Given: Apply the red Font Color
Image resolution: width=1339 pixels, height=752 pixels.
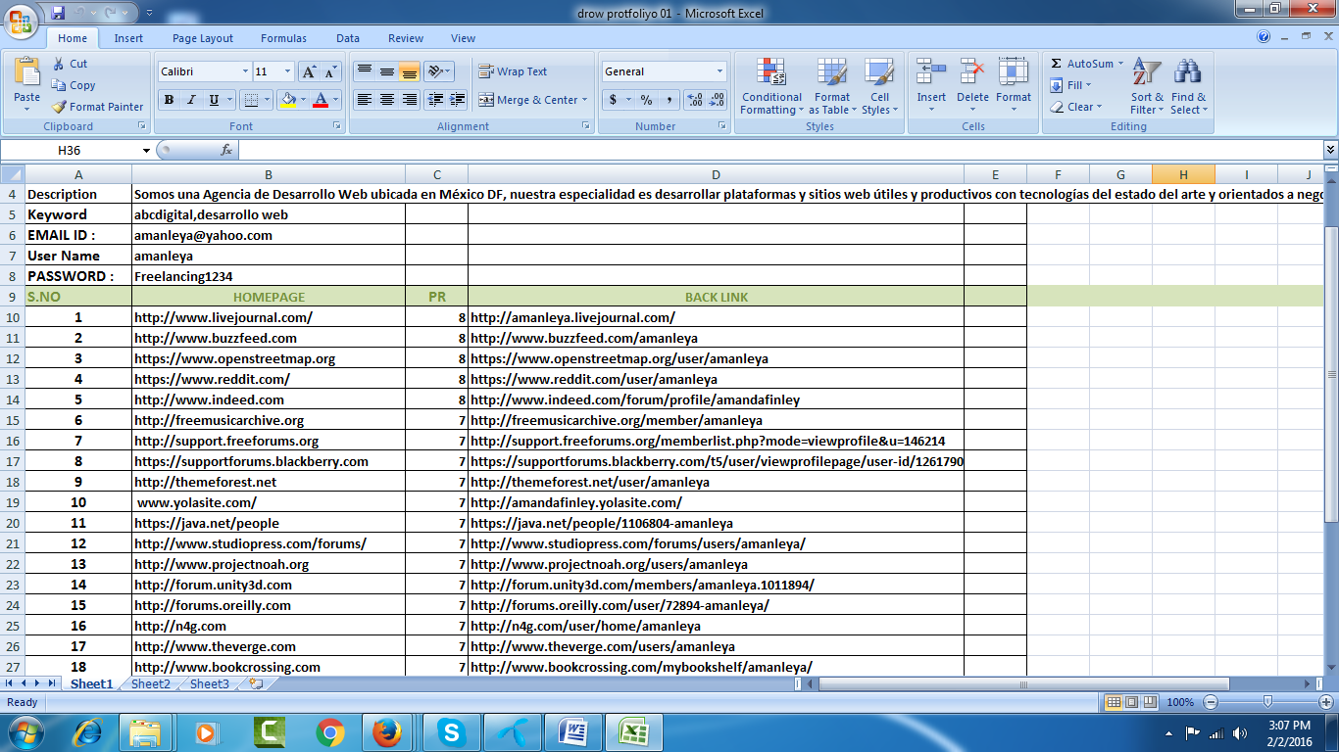Looking at the screenshot, I should coord(321,100).
